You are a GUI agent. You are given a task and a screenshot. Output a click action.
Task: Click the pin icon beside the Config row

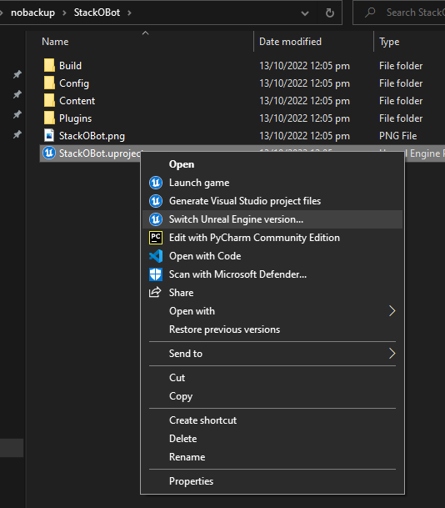pyautogui.click(x=17, y=94)
